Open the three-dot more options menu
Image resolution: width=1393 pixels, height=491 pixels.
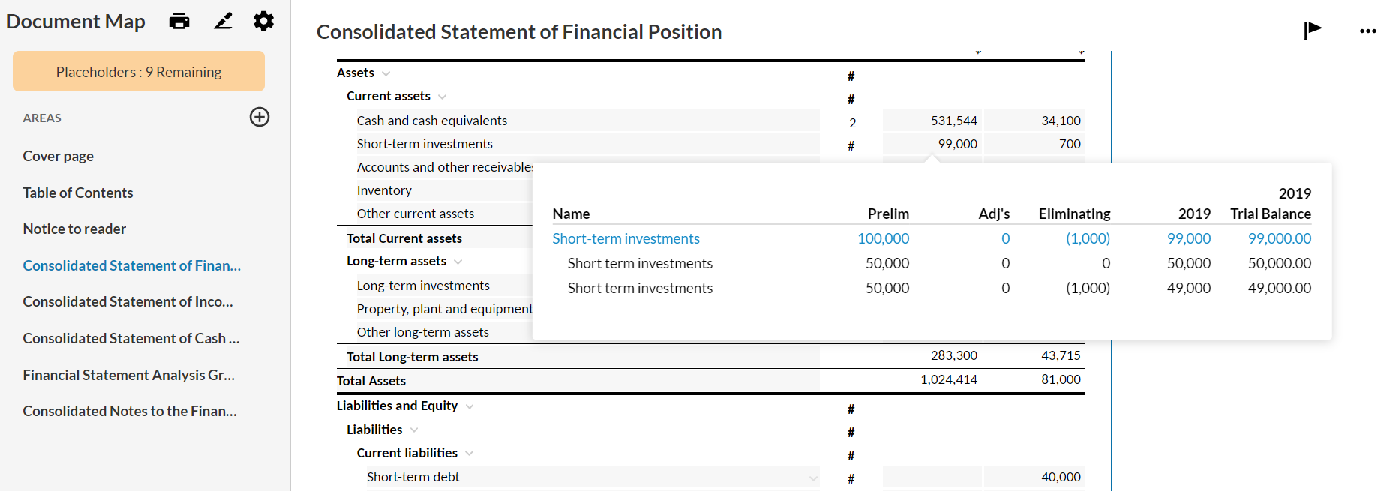[1367, 31]
